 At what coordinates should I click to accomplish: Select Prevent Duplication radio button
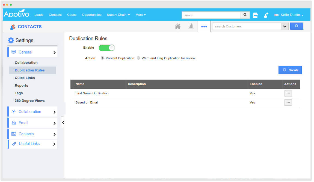tap(102, 58)
